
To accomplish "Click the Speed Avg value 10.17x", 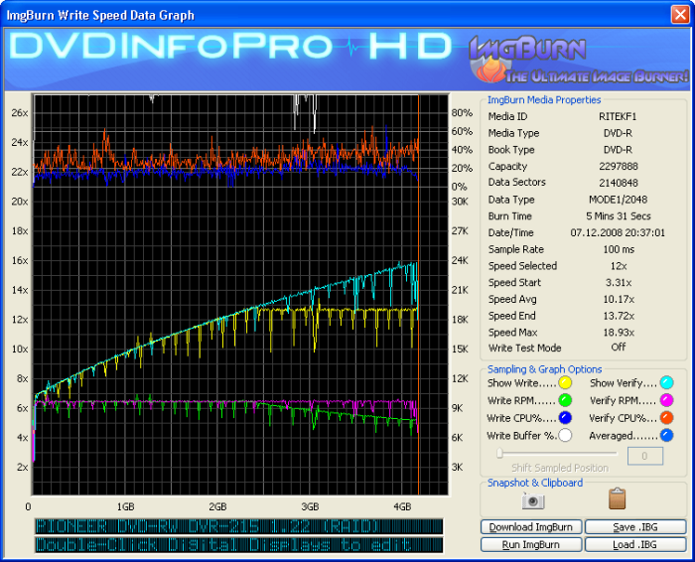I will point(619,299).
